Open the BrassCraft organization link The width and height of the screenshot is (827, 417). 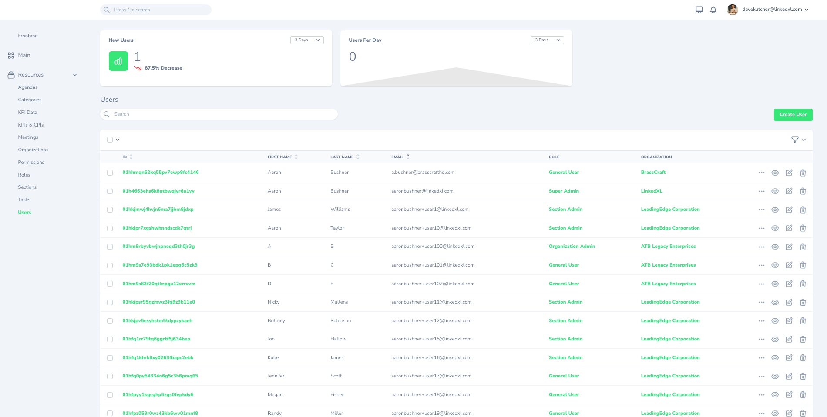[653, 173]
